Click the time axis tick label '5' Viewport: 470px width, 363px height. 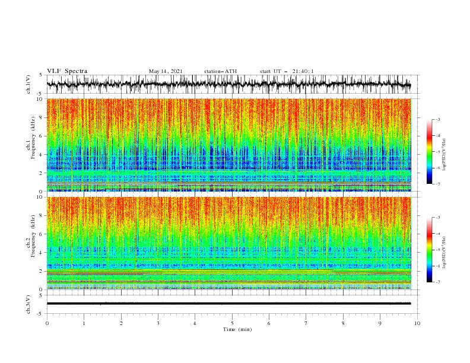coord(232,323)
